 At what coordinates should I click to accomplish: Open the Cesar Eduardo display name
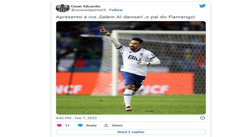click(85, 6)
